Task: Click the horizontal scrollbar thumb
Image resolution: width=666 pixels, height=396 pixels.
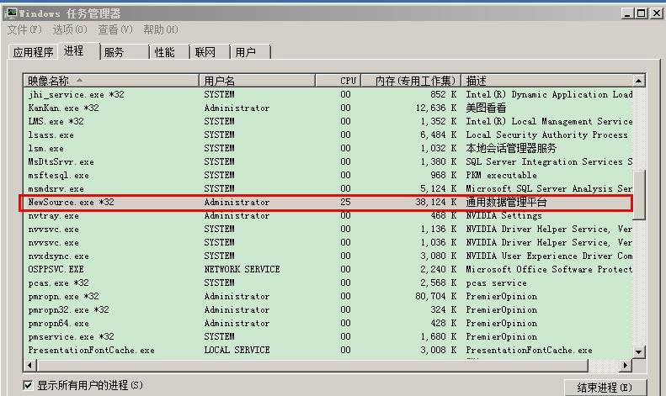Action: pyautogui.click(x=312, y=365)
